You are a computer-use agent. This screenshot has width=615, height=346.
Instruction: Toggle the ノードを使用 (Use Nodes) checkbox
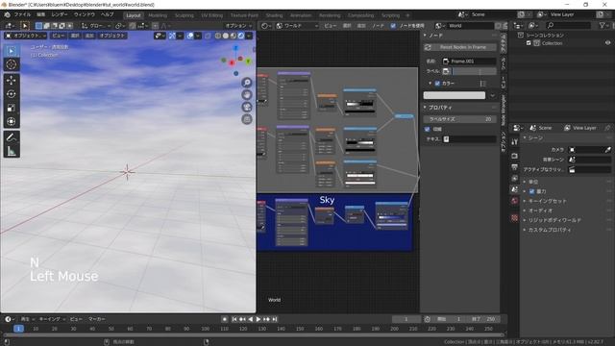393,26
